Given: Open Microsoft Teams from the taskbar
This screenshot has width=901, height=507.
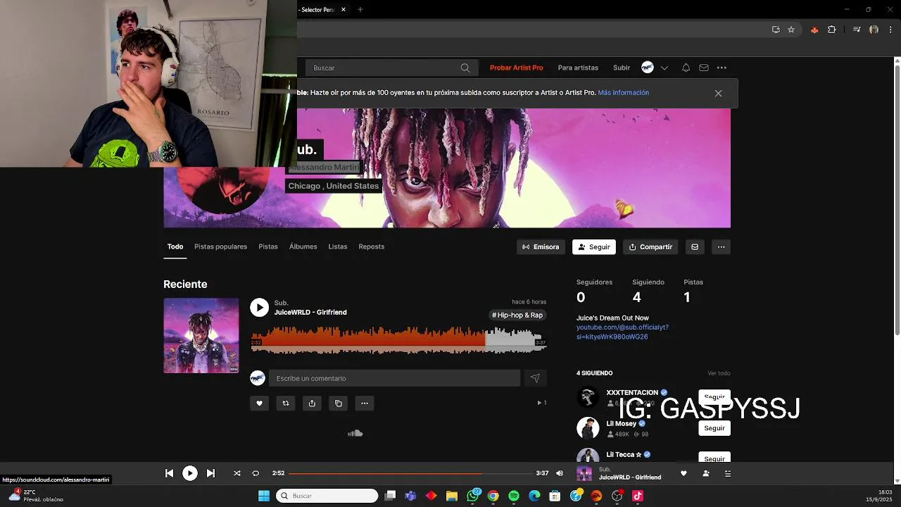Looking at the screenshot, I should coord(410,496).
